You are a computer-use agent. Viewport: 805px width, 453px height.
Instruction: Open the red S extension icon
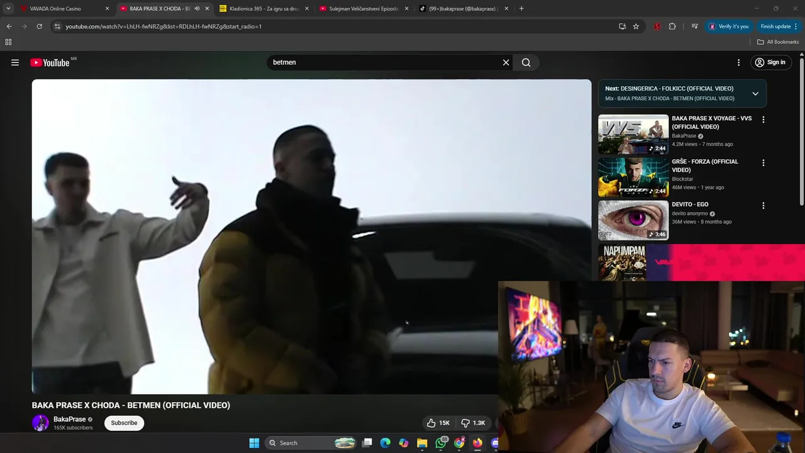click(x=657, y=26)
